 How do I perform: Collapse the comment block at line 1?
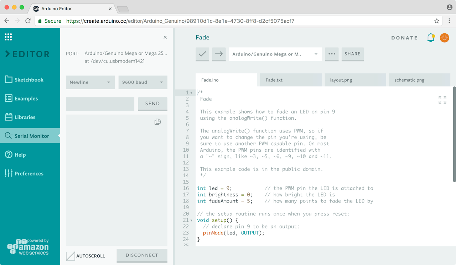point(192,93)
